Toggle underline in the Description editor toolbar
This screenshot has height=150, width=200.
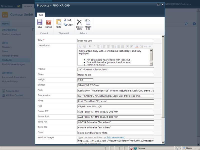(x=98, y=46)
